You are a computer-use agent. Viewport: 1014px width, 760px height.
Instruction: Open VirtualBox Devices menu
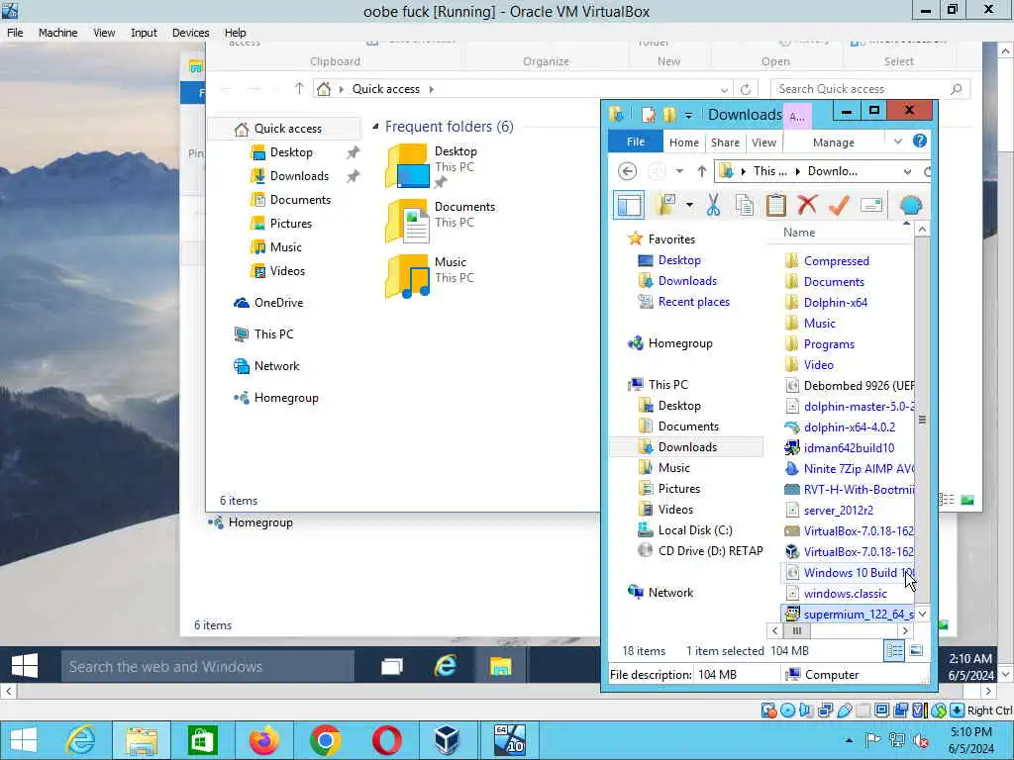(190, 33)
